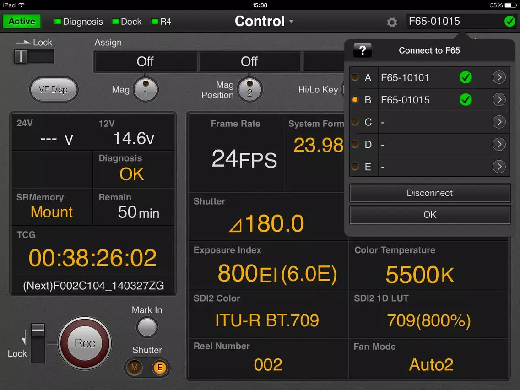The height and width of the screenshot is (390, 520).
Task: Tap SRMemory Mount status
Action: (x=52, y=212)
